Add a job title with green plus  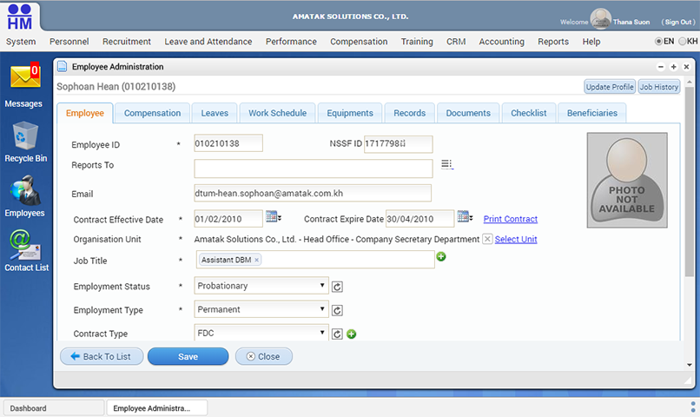coord(441,257)
